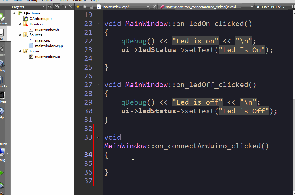Switch to Debug mode in sidebar

3,66
